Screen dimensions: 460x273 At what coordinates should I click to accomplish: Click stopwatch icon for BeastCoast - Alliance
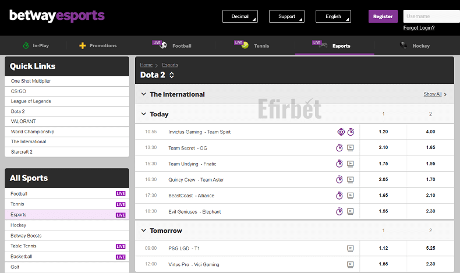(339, 196)
